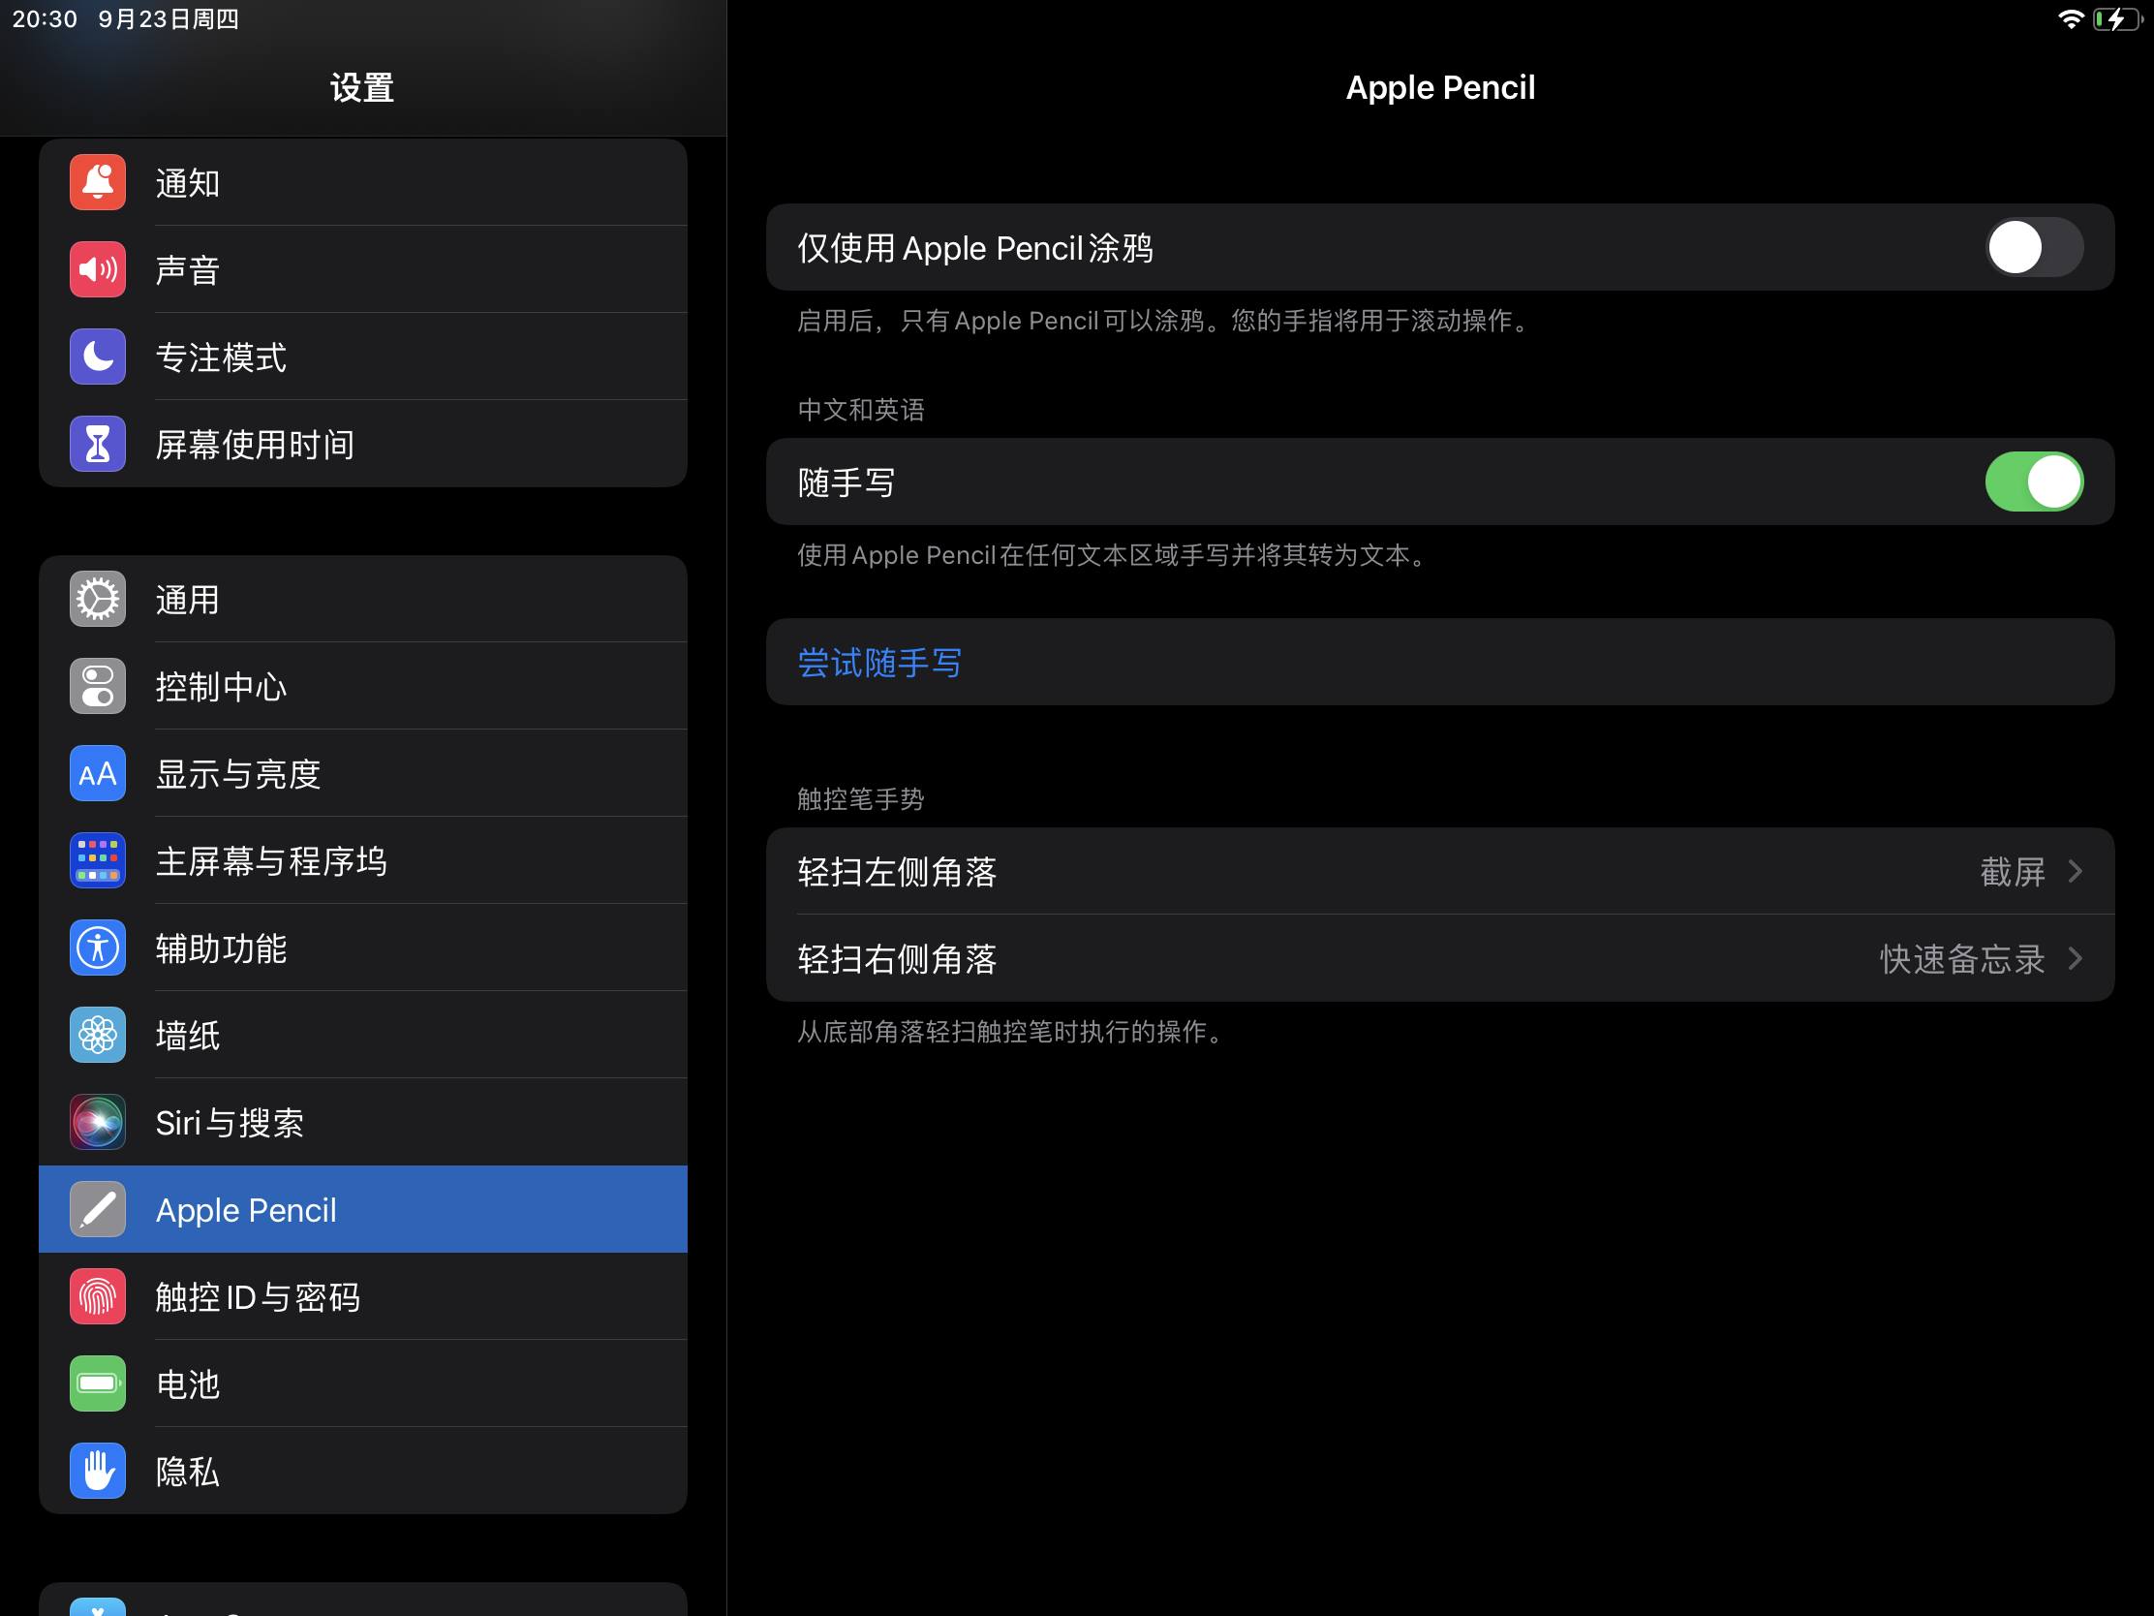The width and height of the screenshot is (2154, 1616).
Task: Tap the blue 隐私 hand icon
Action: click(x=98, y=1471)
